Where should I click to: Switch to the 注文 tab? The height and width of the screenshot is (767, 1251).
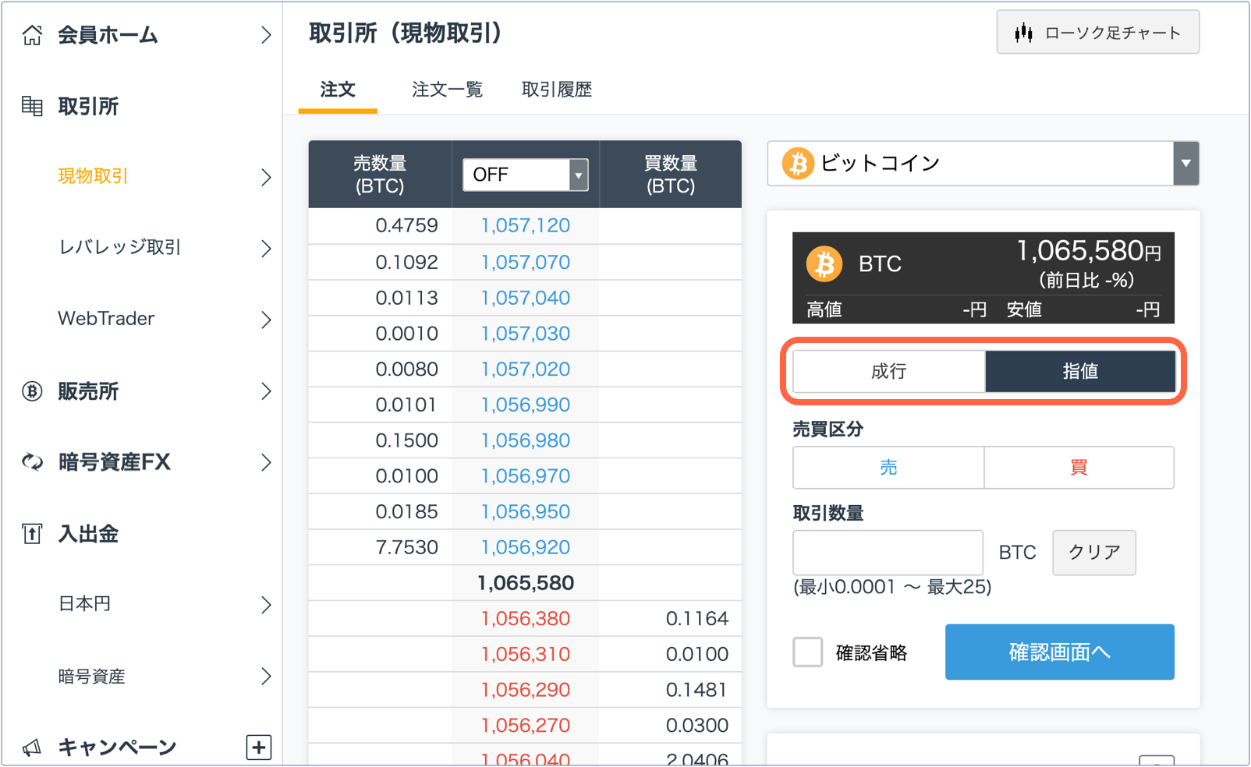(338, 90)
